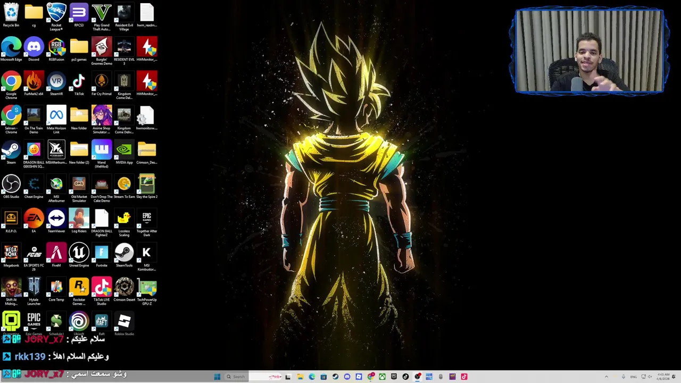This screenshot has width=681, height=383.
Task: Open the NVIDIA App shortcut
Action: pyautogui.click(x=124, y=153)
